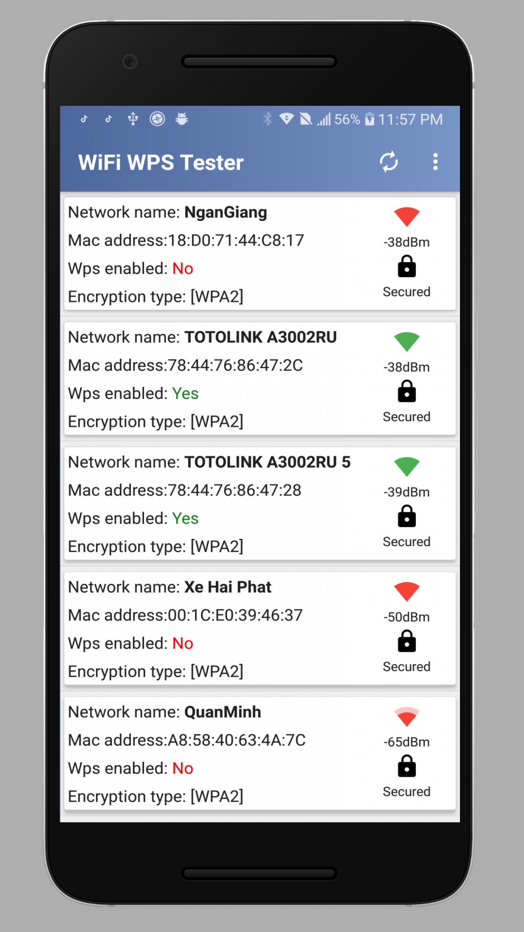Viewport: 524px width, 932px height.
Task: Tap the red signal icon for NganGiang
Action: click(406, 217)
